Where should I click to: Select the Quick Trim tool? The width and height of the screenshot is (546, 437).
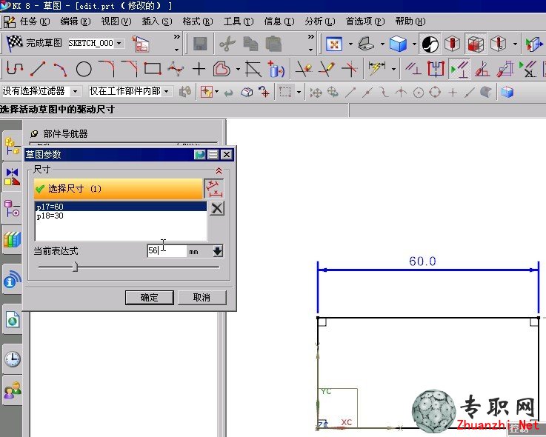point(304,69)
